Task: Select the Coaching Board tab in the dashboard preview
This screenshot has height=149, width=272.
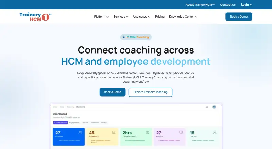Action: 61,123
